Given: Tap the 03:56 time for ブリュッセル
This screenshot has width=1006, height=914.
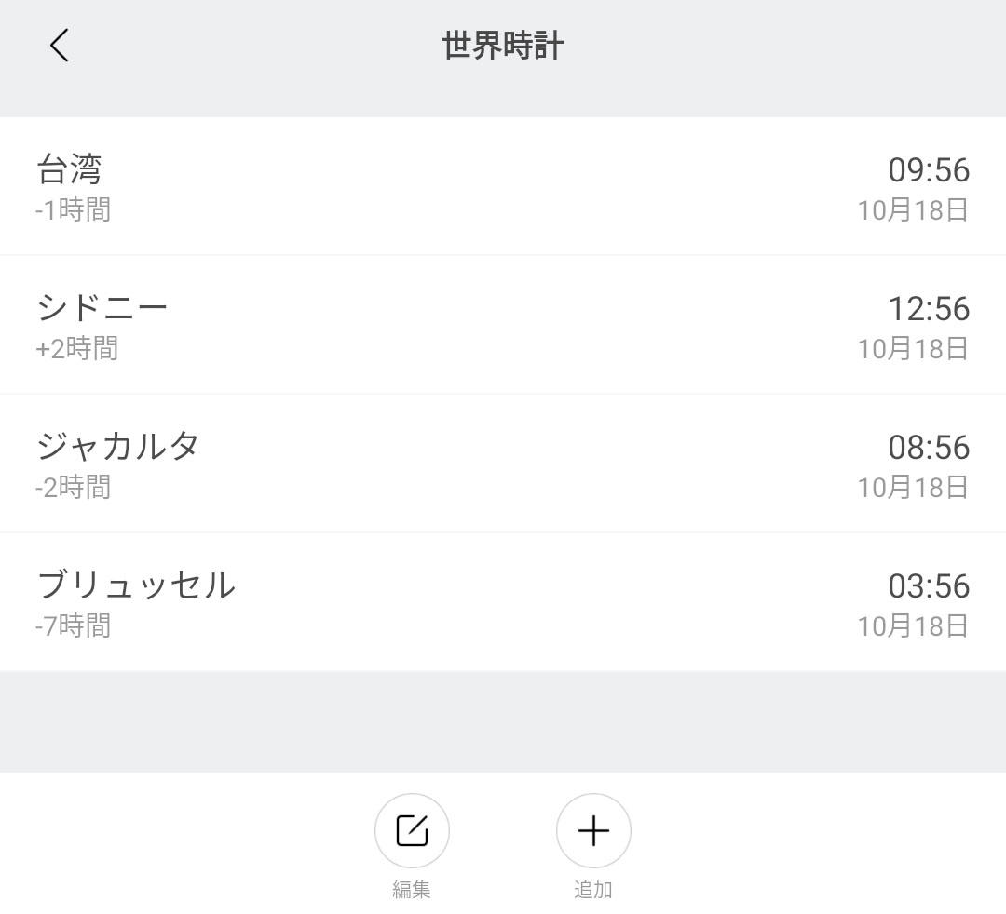Looking at the screenshot, I should 929,585.
